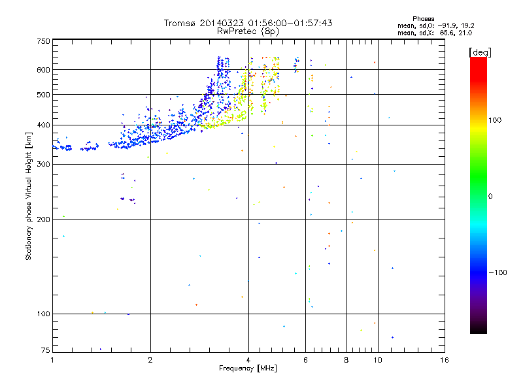The image size is (523, 392).
Task: Click the colorbar tick label '100'
Action: pyautogui.click(x=495, y=120)
